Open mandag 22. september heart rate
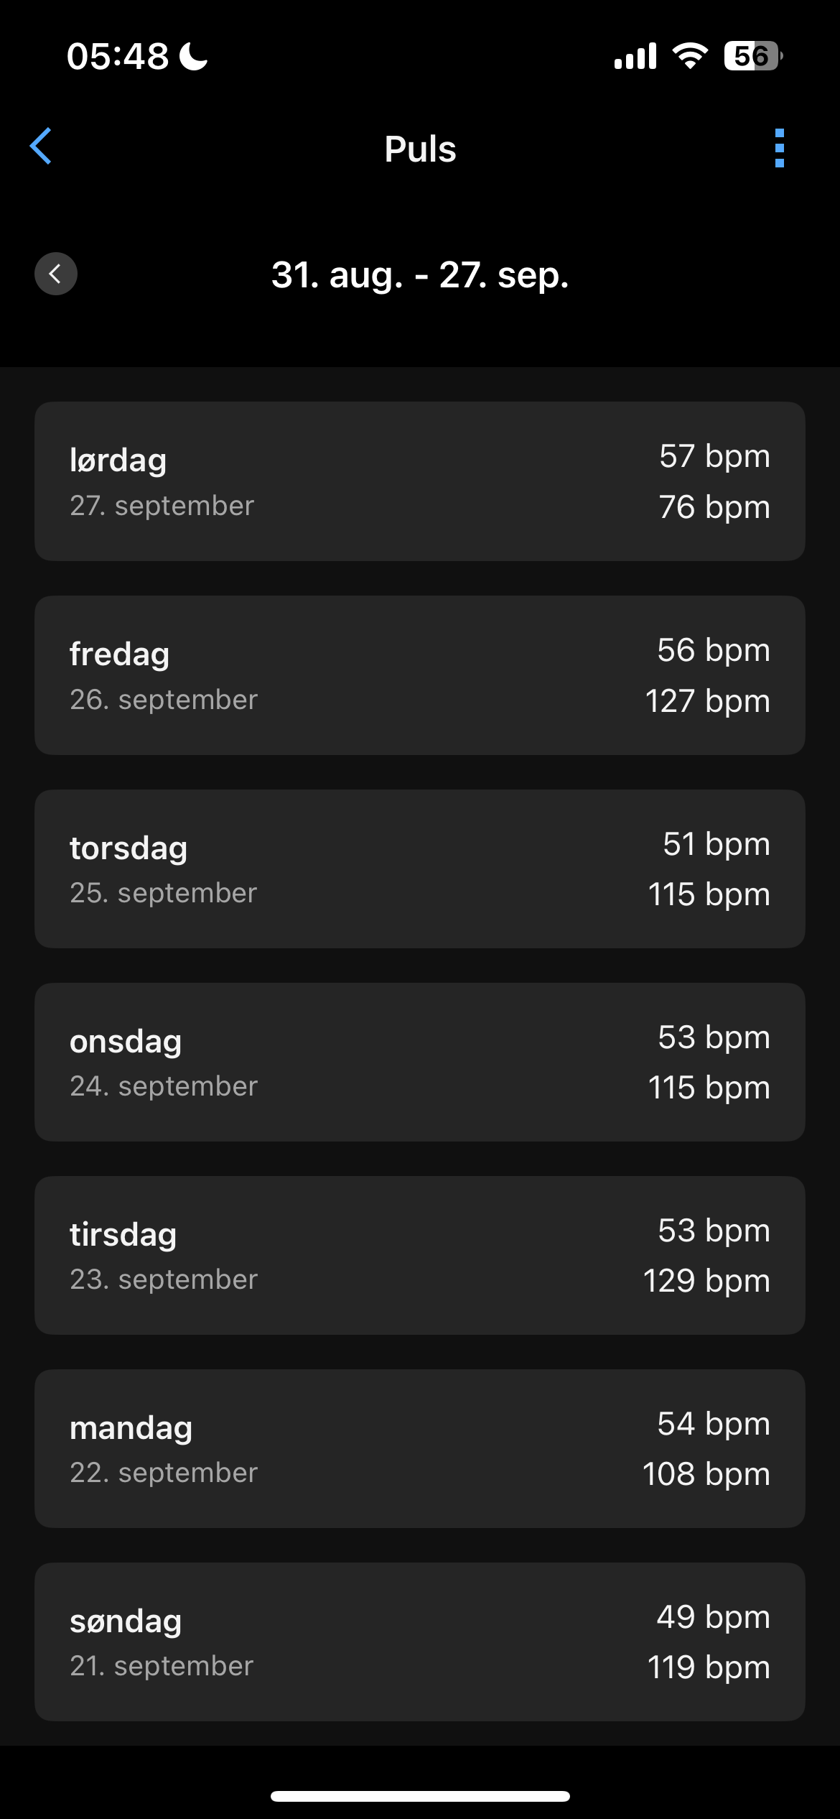Image resolution: width=840 pixels, height=1819 pixels. (420, 1448)
